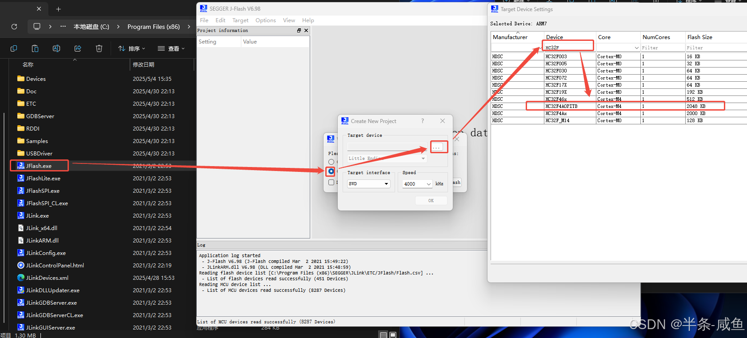Screen dimensions: 747x338
Task: Click the Flash Size filter field
Action: tap(716, 48)
